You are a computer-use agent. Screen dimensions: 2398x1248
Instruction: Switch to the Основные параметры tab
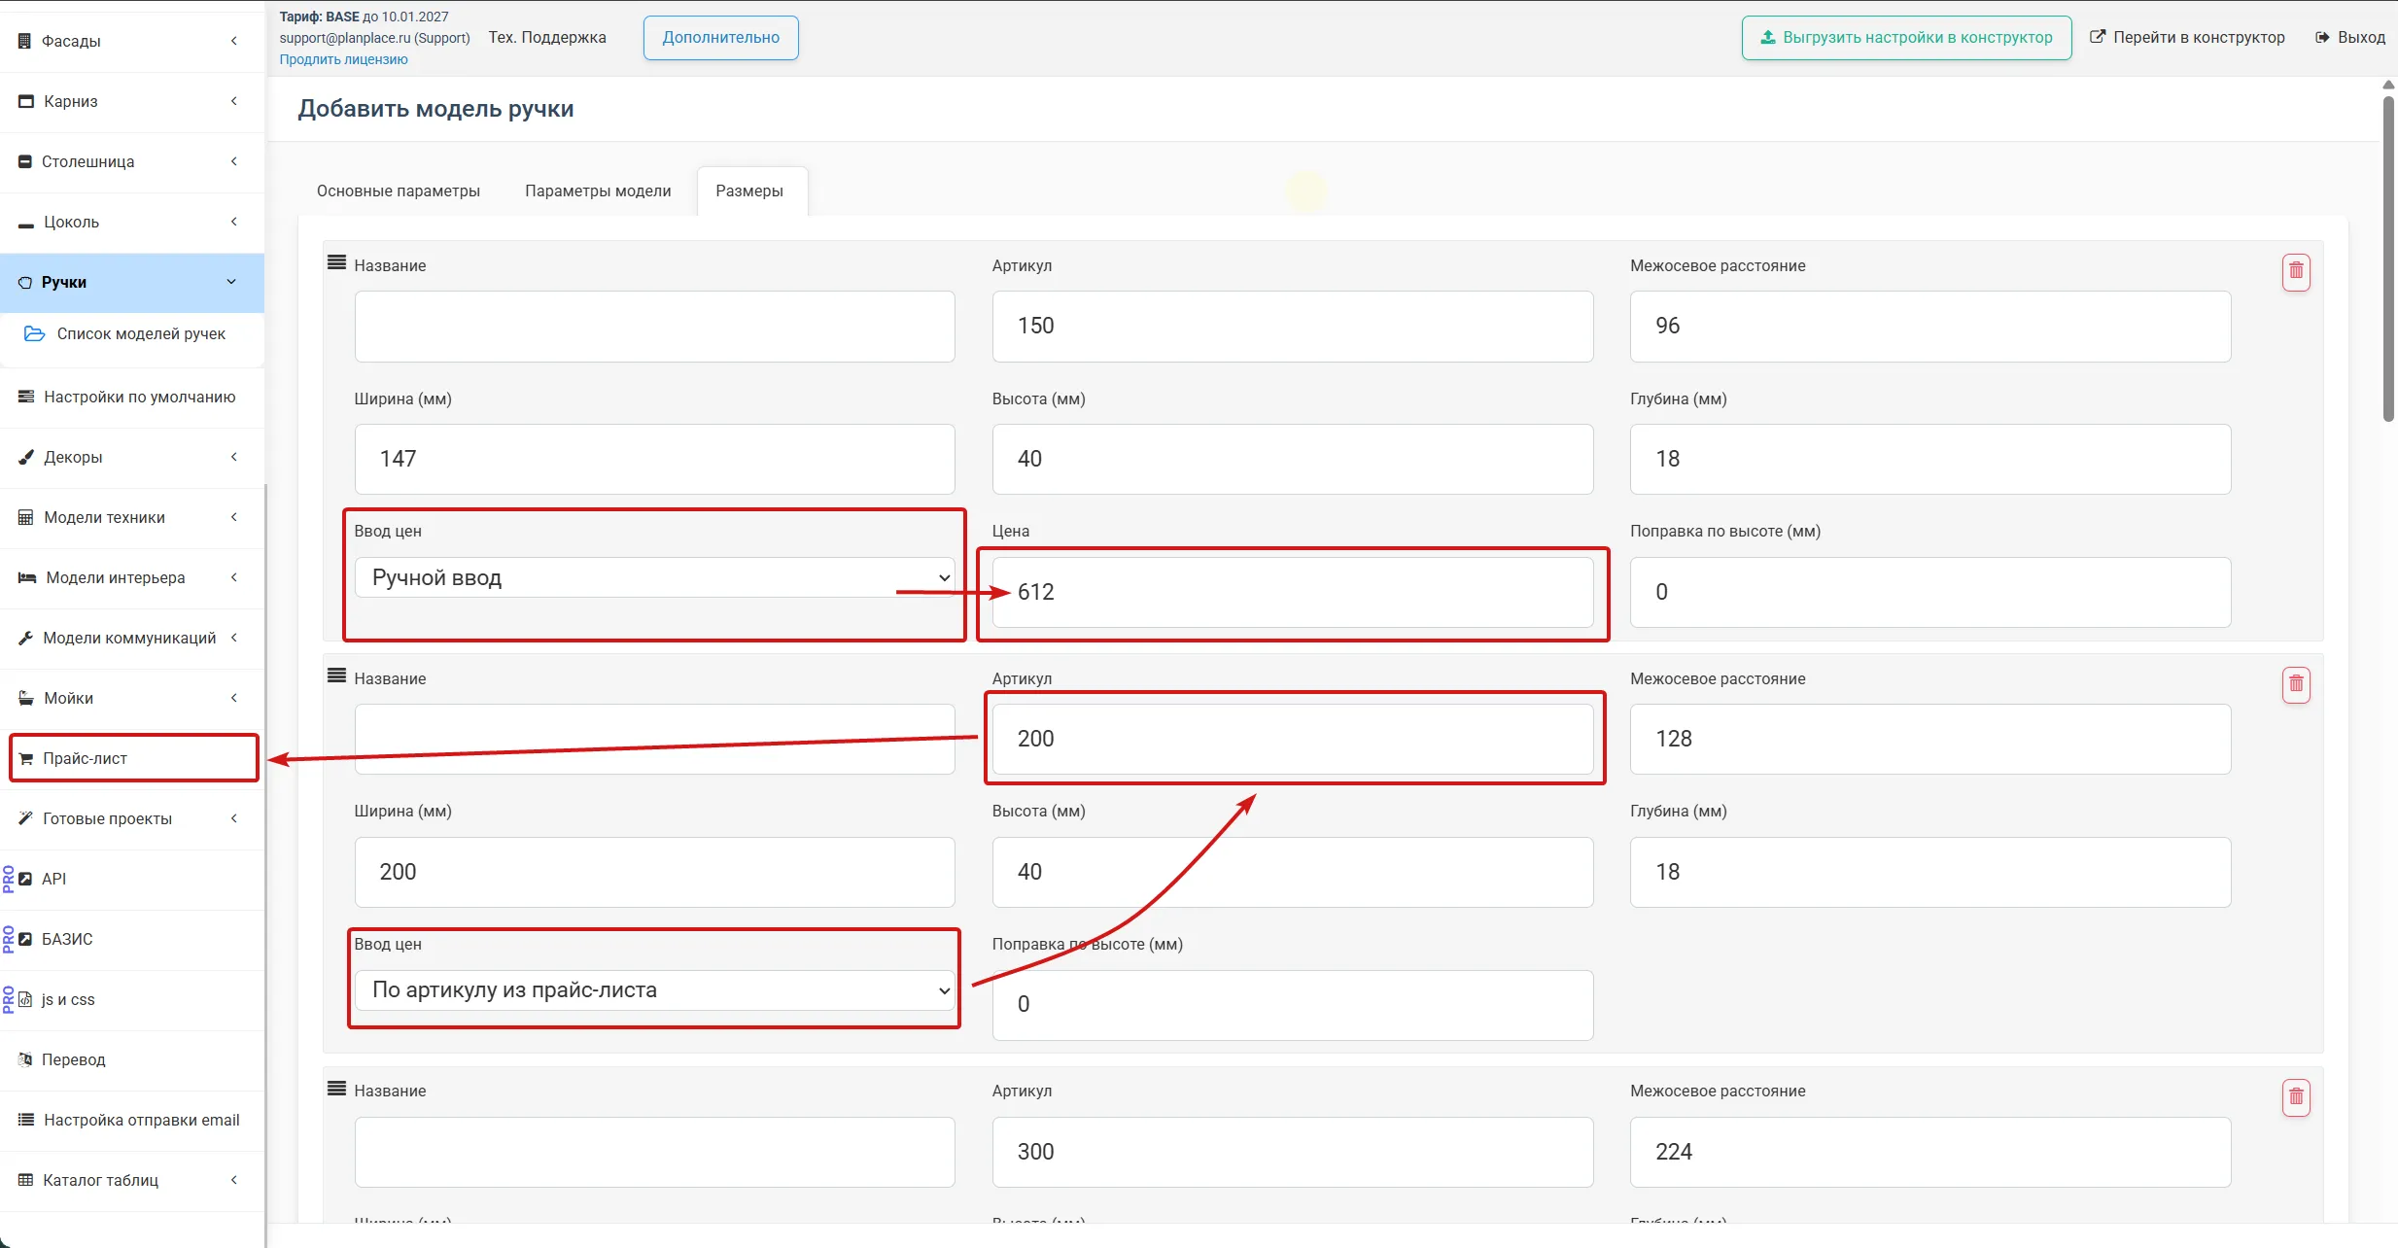[399, 191]
